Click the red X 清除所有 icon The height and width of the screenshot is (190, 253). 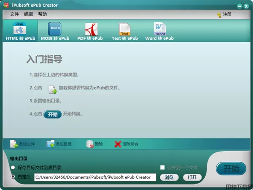coord(118,144)
